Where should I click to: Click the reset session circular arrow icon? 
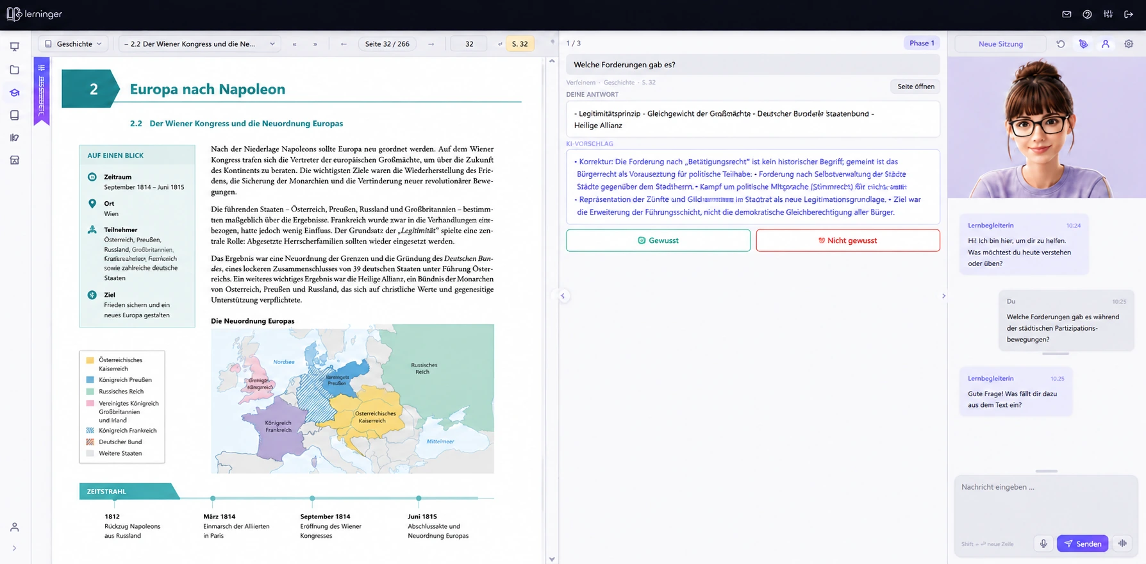(1061, 44)
